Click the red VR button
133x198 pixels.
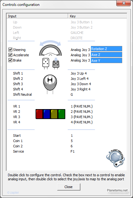pyautogui.click(x=40, y=114)
